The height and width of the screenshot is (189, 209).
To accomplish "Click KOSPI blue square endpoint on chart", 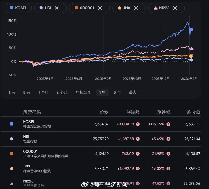I will [x=191, y=30].
